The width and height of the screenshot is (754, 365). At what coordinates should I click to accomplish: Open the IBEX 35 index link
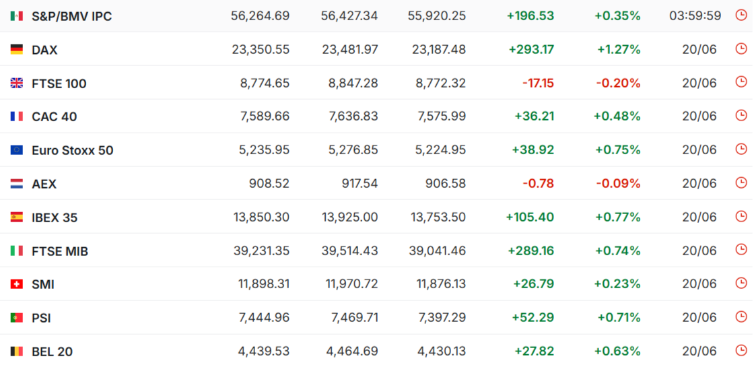click(55, 218)
